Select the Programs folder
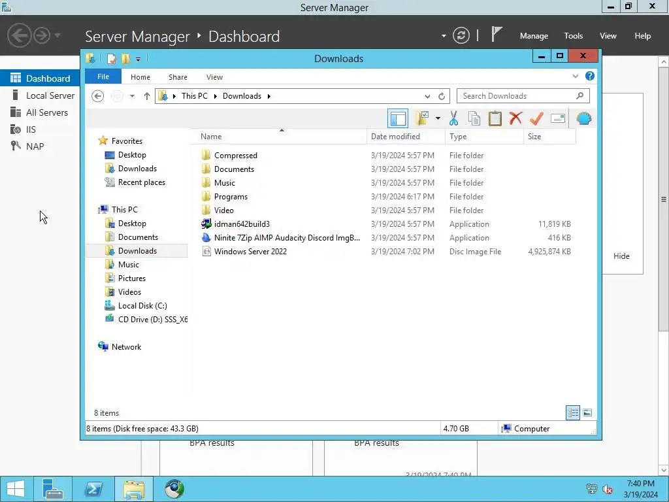The width and height of the screenshot is (669, 502). (231, 197)
